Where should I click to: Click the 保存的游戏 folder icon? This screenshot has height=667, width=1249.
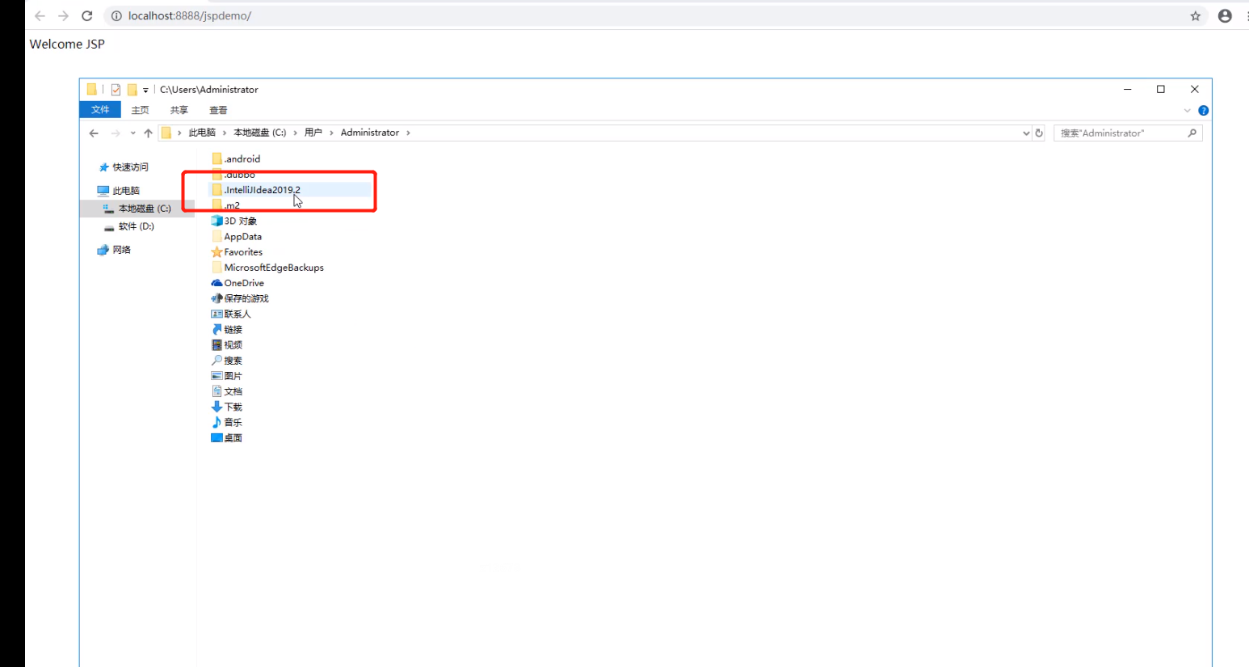[x=217, y=298]
